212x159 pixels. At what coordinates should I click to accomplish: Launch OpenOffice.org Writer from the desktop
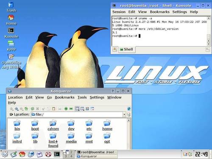pos(11,61)
